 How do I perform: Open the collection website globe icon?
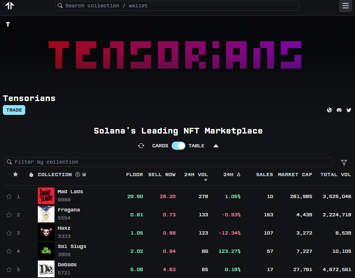tap(329, 110)
